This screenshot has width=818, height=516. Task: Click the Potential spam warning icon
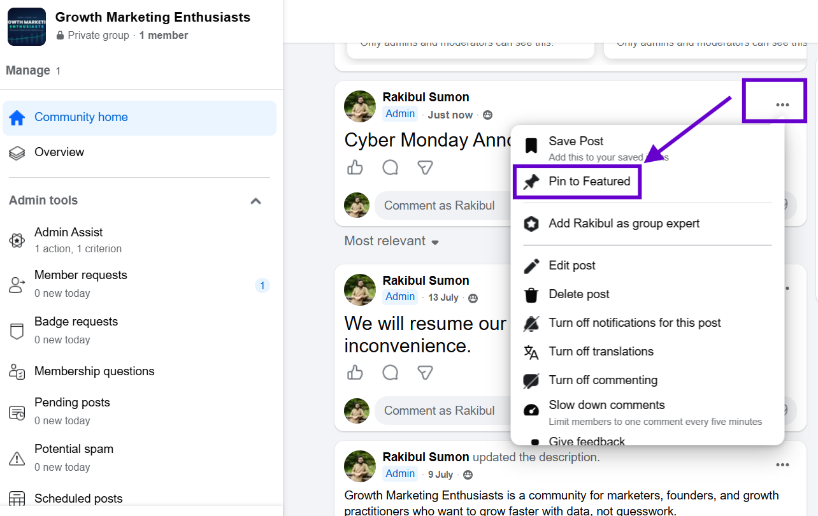(17, 459)
